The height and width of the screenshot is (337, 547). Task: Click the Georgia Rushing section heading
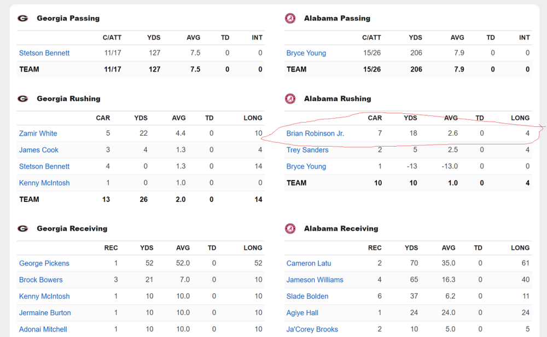pos(68,98)
